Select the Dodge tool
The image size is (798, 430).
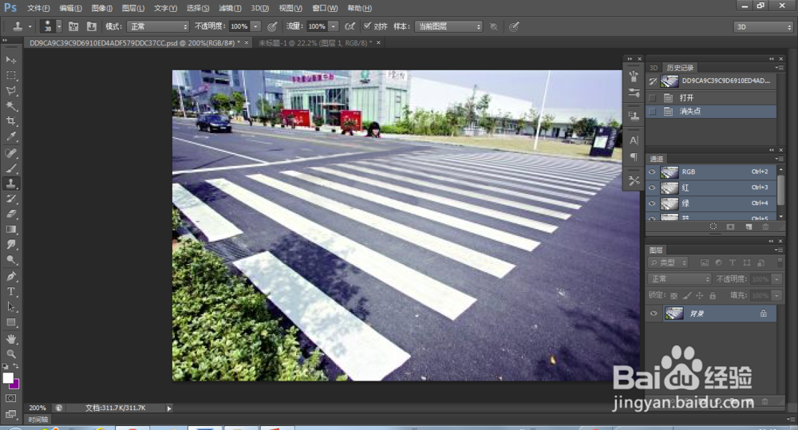(10, 260)
